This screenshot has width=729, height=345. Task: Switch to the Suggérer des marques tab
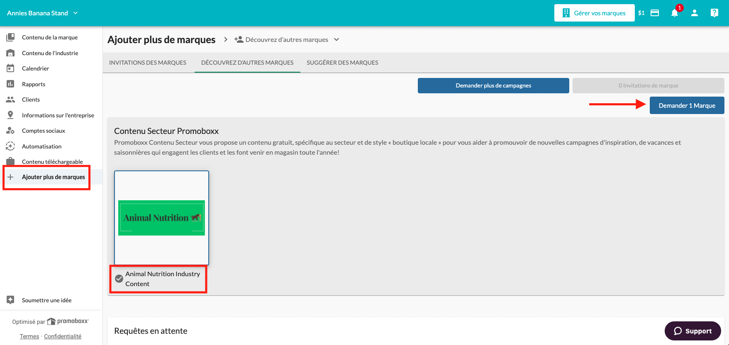pos(342,63)
